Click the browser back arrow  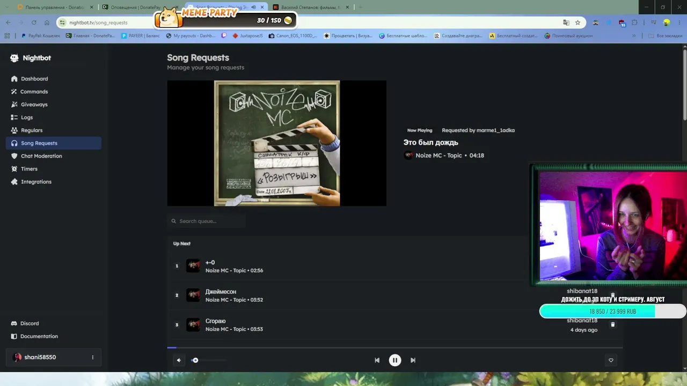pyautogui.click(x=8, y=23)
